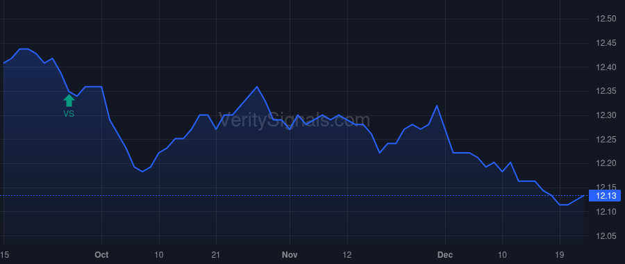Click the Nov date label
The image size is (625, 264).
290,255
